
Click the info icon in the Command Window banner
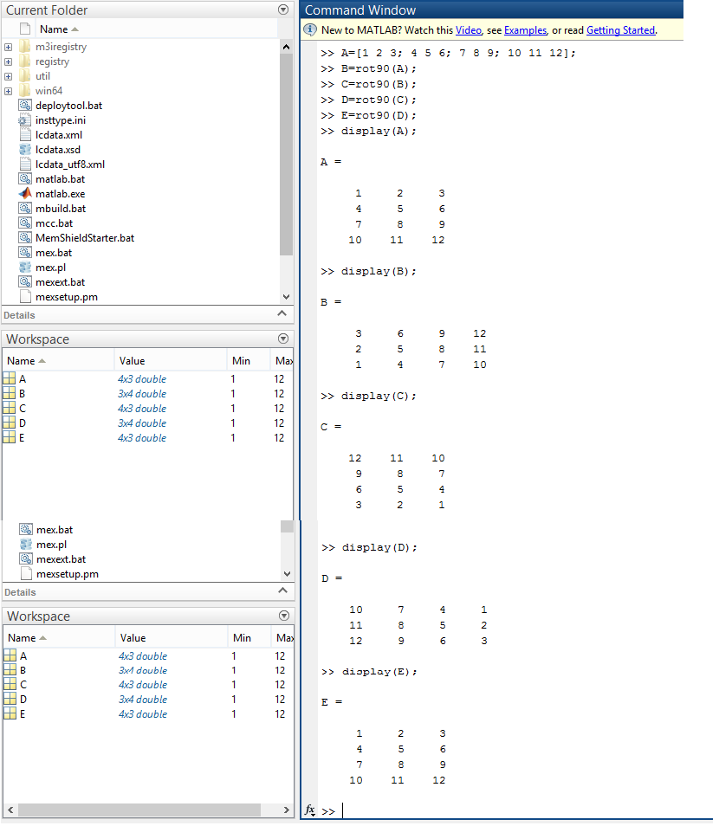(x=310, y=30)
